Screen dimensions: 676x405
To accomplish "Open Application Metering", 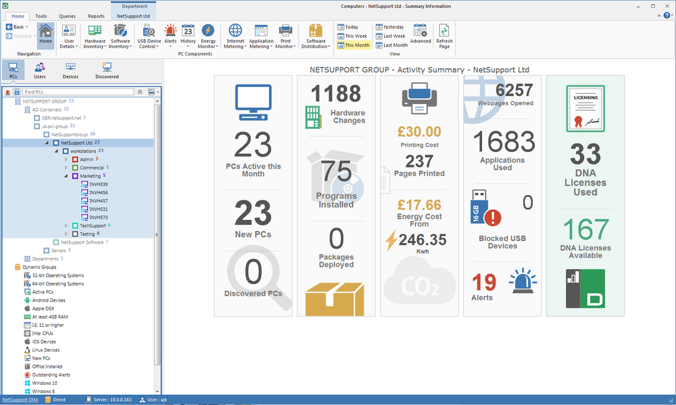I will click(x=261, y=36).
